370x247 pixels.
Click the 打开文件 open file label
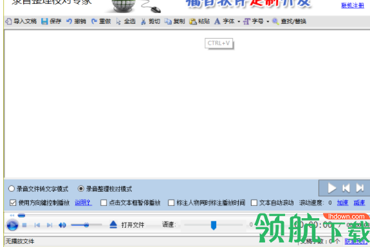(x=133, y=225)
